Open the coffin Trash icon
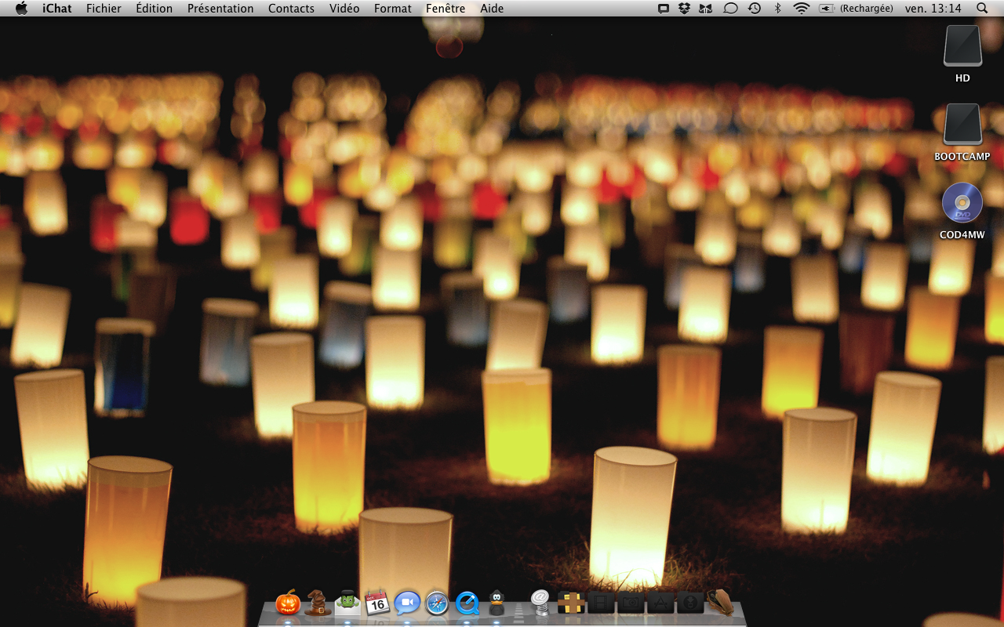1004x627 pixels. click(x=719, y=602)
